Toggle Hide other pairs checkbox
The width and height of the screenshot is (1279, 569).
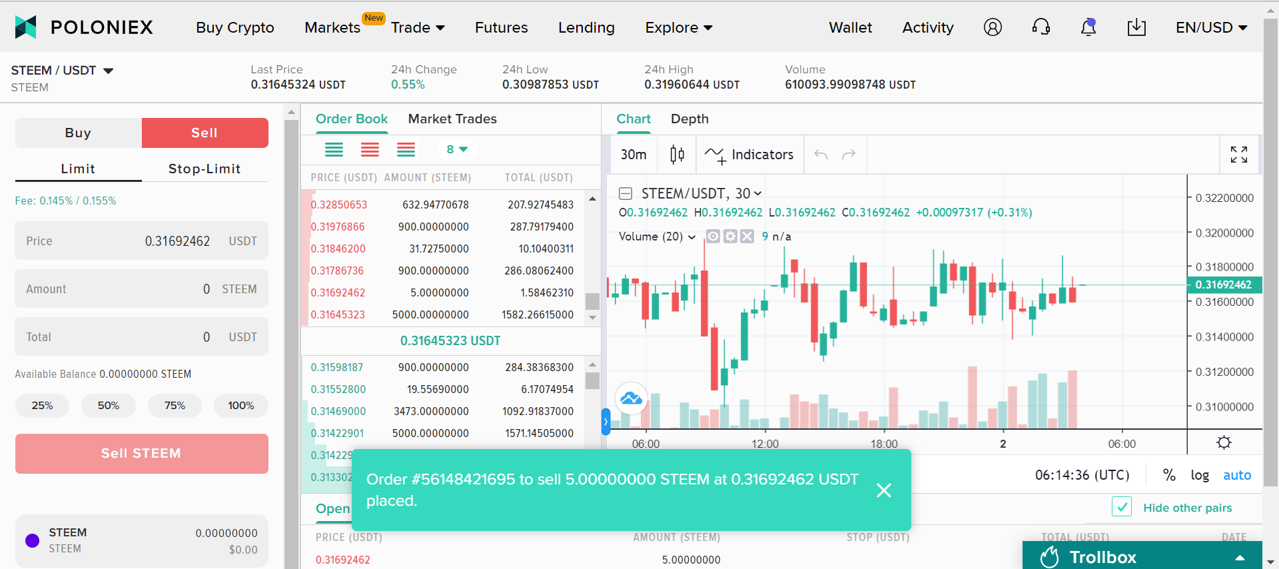click(1122, 507)
